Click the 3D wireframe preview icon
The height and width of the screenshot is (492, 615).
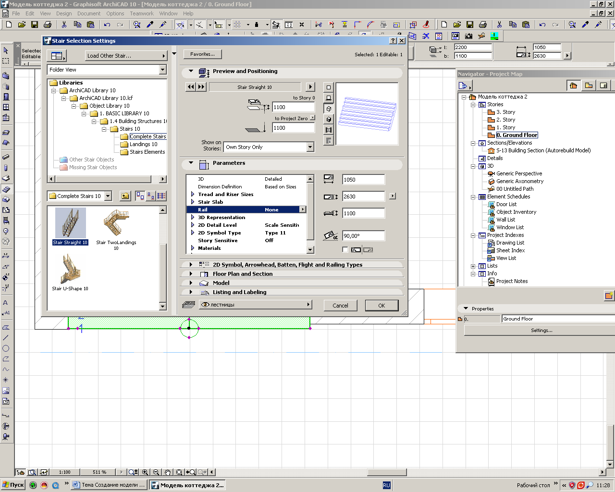[329, 109]
